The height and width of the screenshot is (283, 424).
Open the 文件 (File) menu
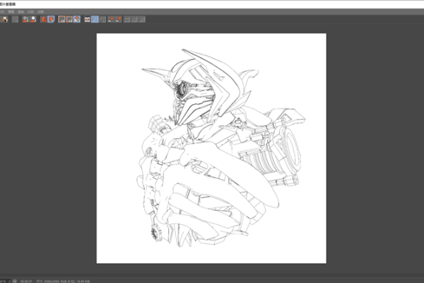(2, 12)
